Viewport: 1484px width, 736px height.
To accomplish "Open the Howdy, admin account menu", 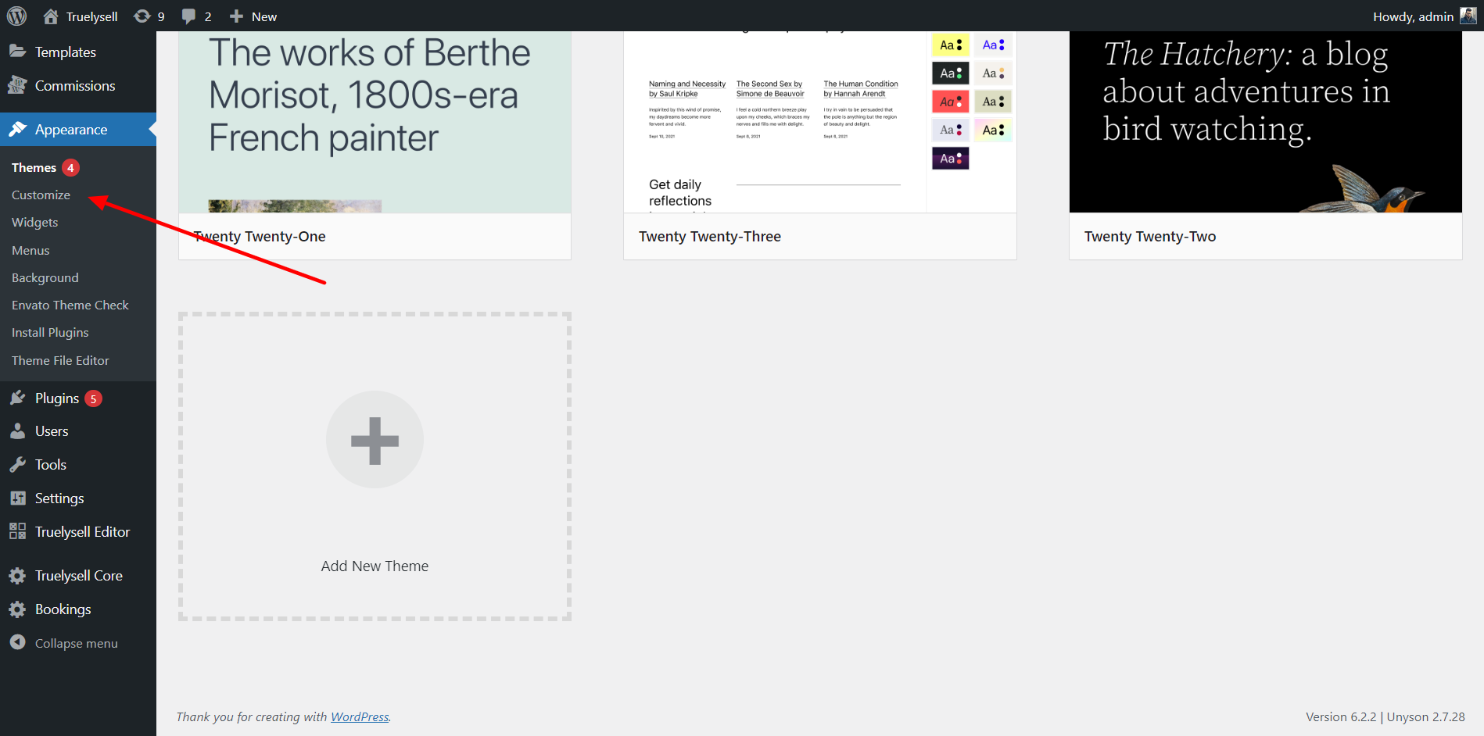I will pos(1412,16).
